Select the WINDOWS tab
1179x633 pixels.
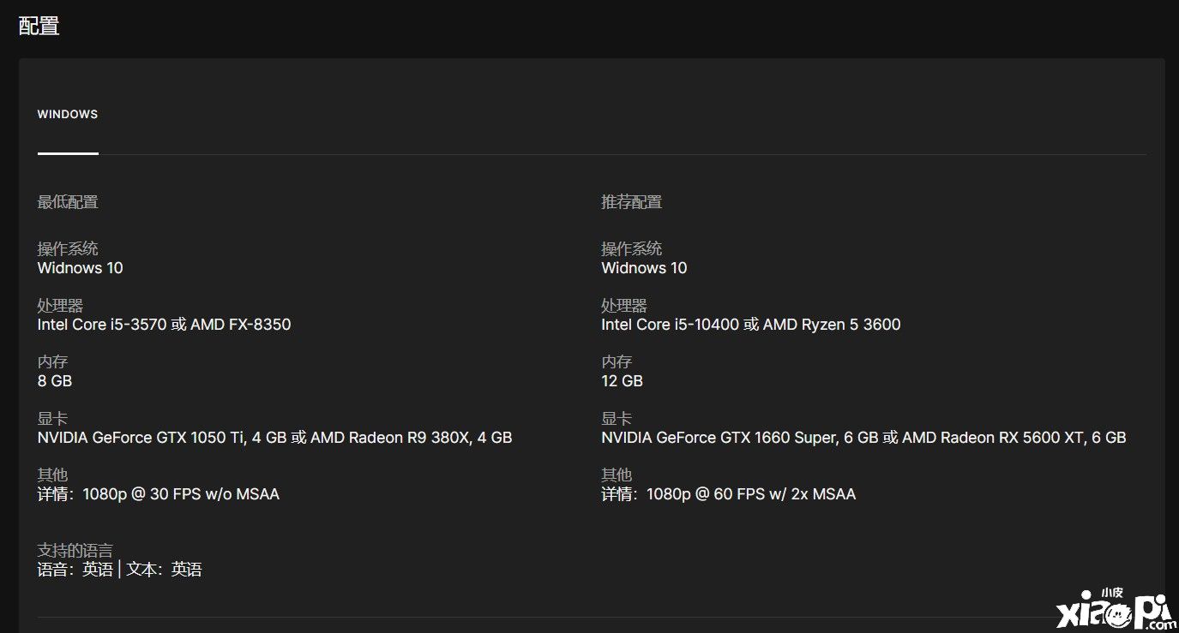[68, 115]
